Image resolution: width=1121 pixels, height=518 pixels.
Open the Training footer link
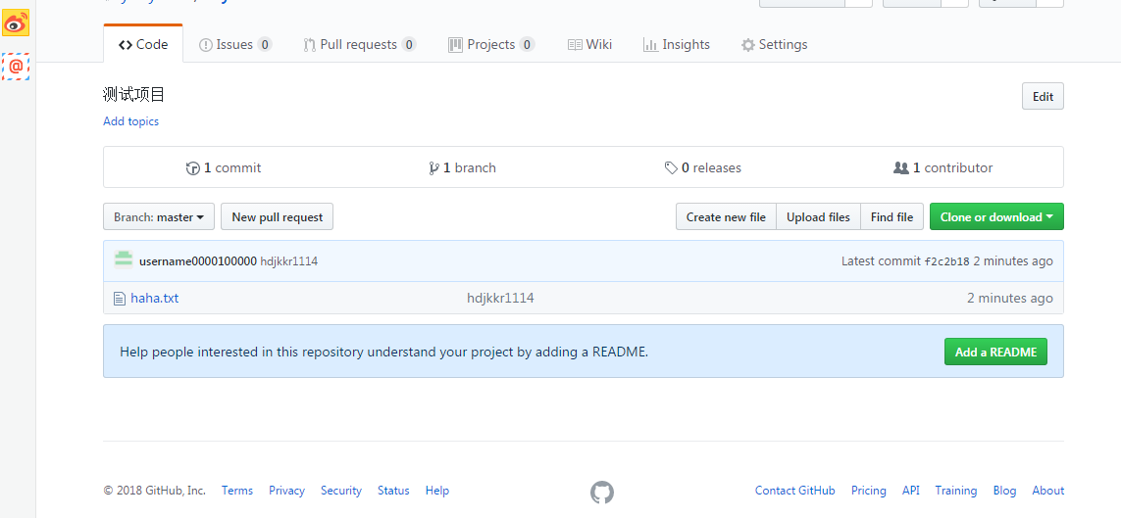pos(956,491)
